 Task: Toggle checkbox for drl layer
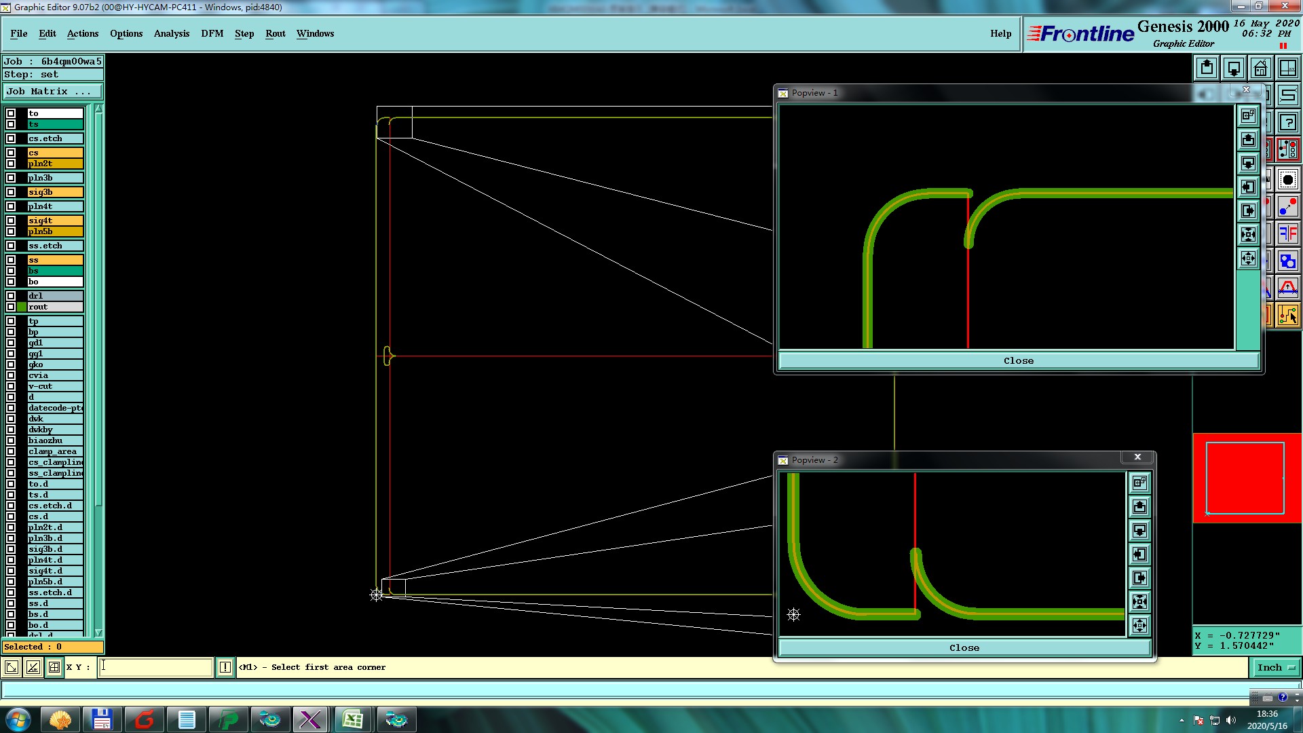[11, 296]
